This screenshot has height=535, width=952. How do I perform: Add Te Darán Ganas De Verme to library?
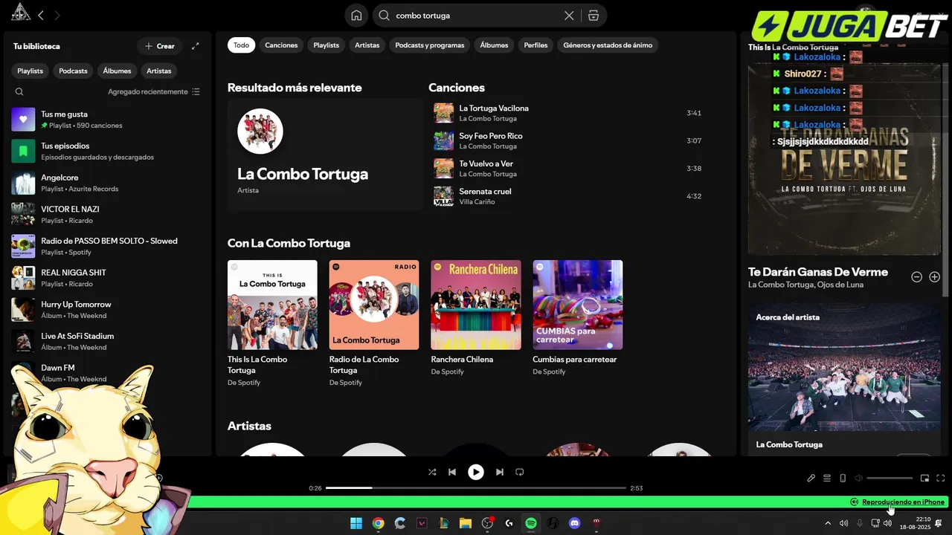[935, 277]
